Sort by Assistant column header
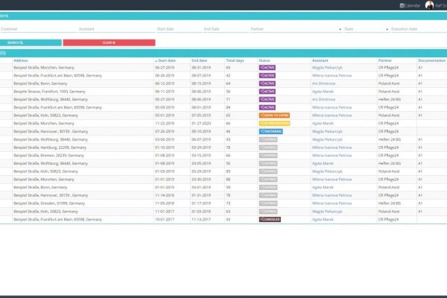Viewport: 447px width, 298px height. [320, 60]
